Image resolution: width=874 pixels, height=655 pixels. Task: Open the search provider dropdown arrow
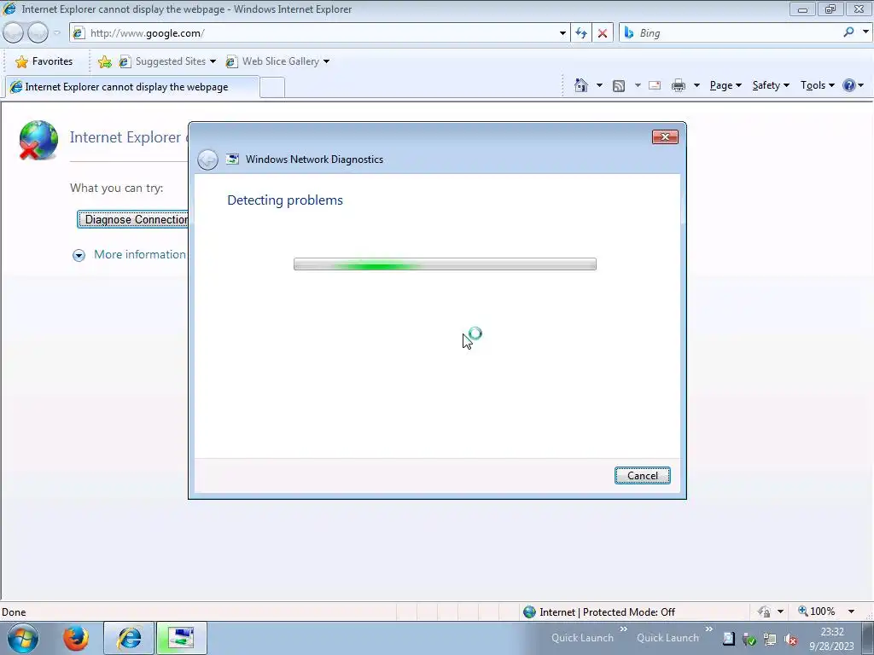865,32
